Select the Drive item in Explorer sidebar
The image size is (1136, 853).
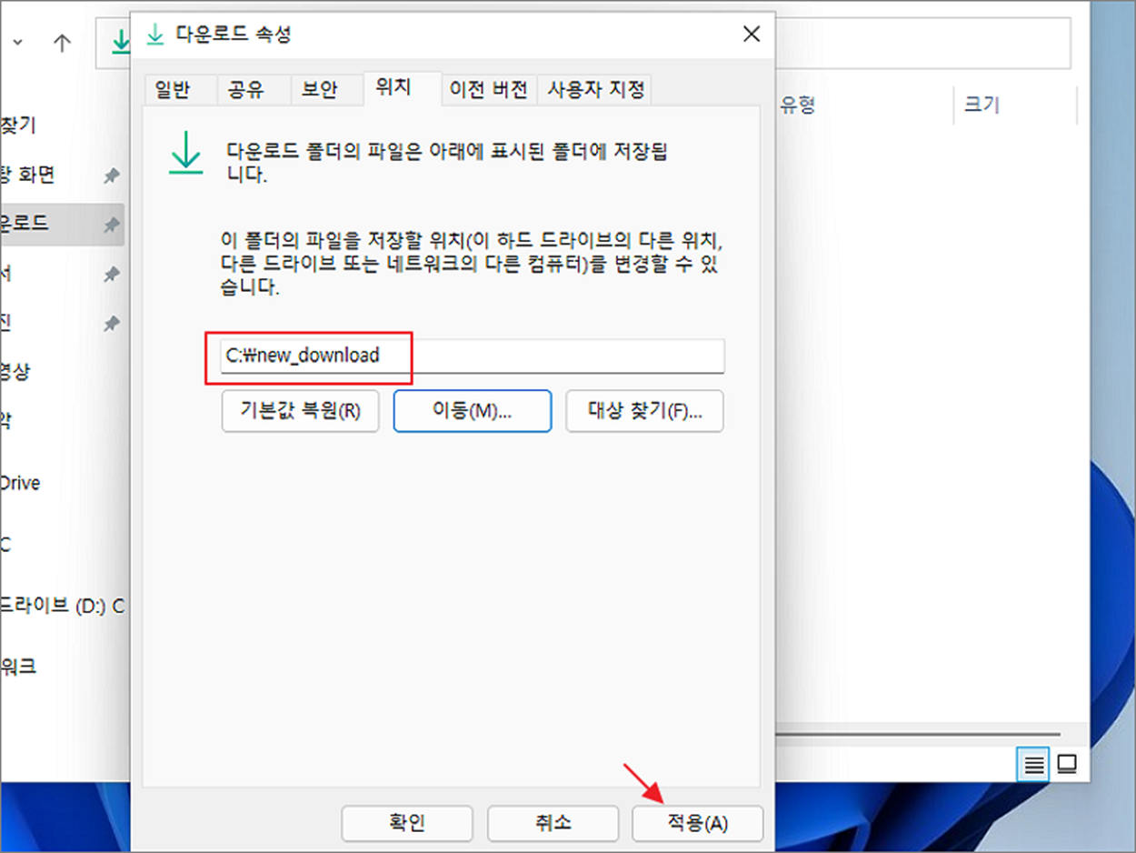(x=20, y=483)
